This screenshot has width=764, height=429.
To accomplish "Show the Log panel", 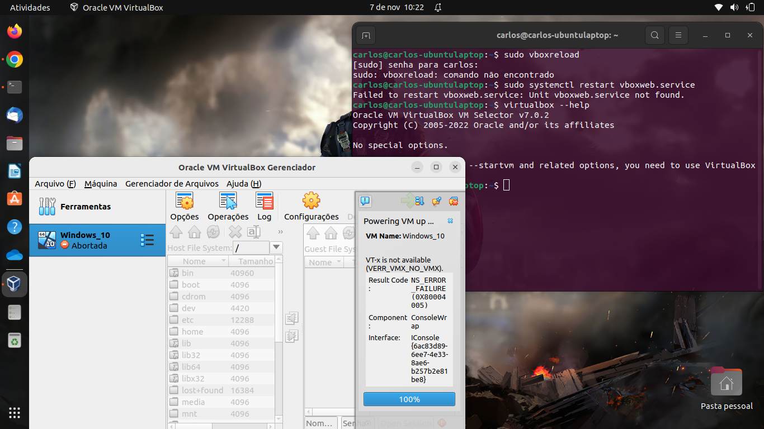I will click(265, 206).
